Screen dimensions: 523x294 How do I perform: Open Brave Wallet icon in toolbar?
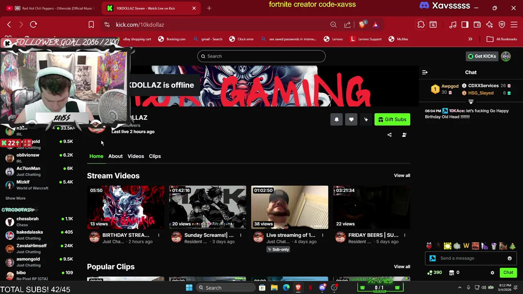(477, 24)
